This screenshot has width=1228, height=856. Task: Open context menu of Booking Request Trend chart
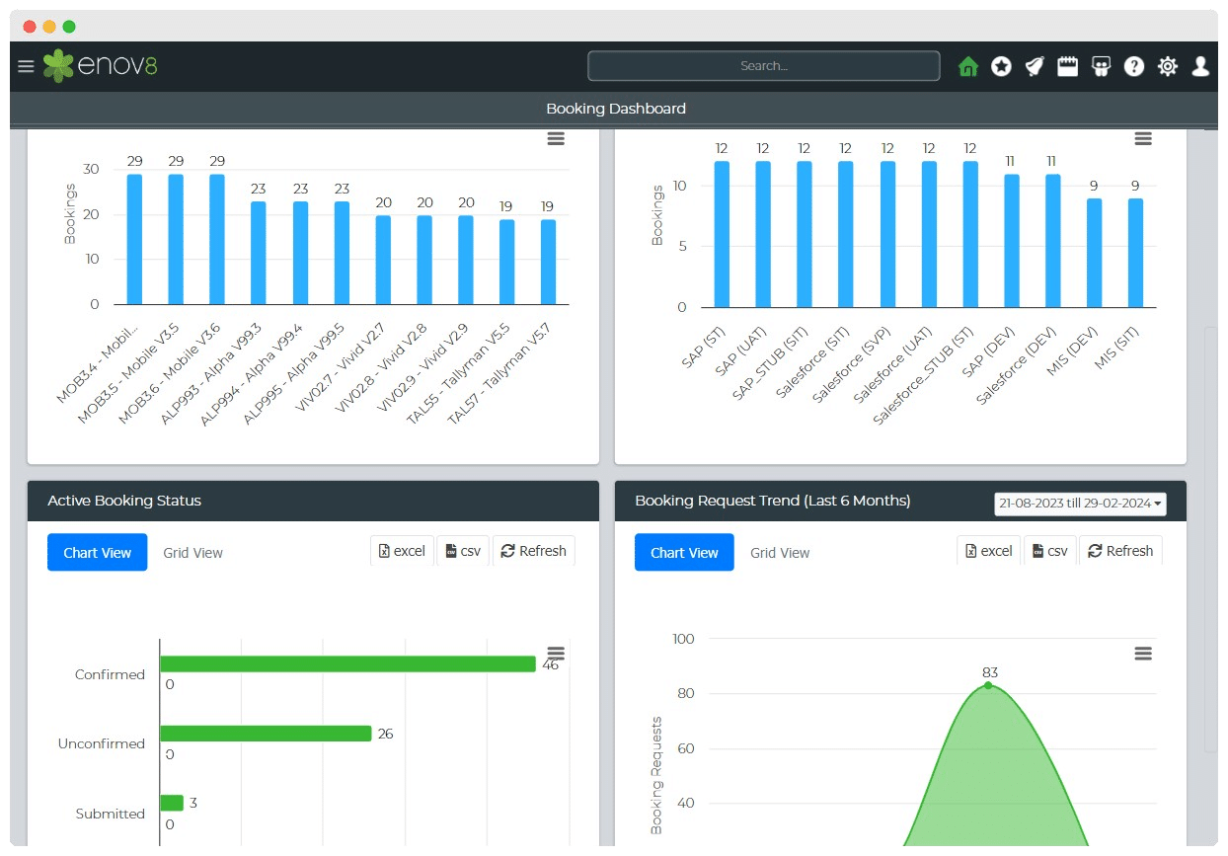tap(1143, 654)
